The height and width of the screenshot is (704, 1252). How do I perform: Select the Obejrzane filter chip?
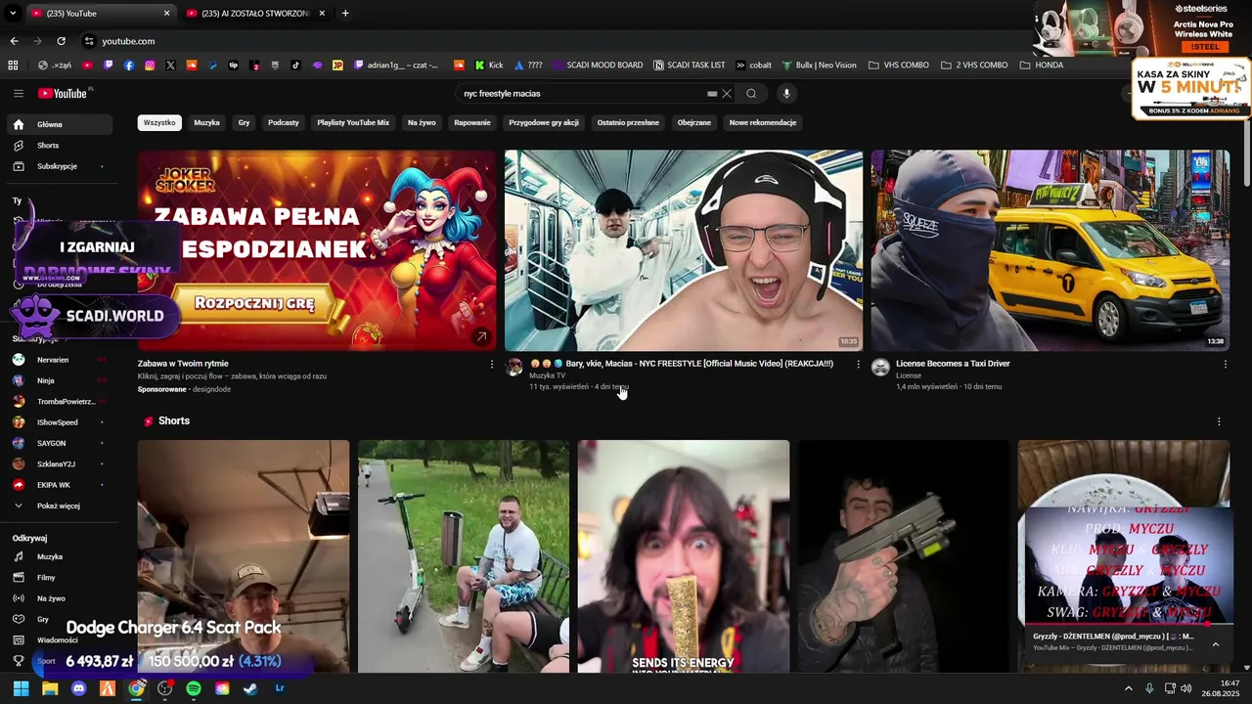pos(694,122)
